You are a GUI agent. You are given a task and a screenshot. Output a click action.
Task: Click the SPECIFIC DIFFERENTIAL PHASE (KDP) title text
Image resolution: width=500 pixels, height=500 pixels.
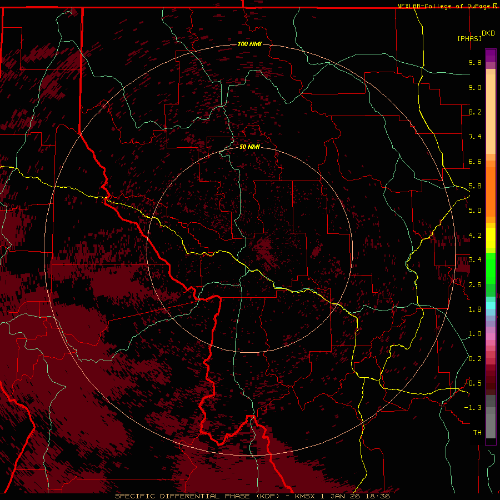tap(197, 496)
